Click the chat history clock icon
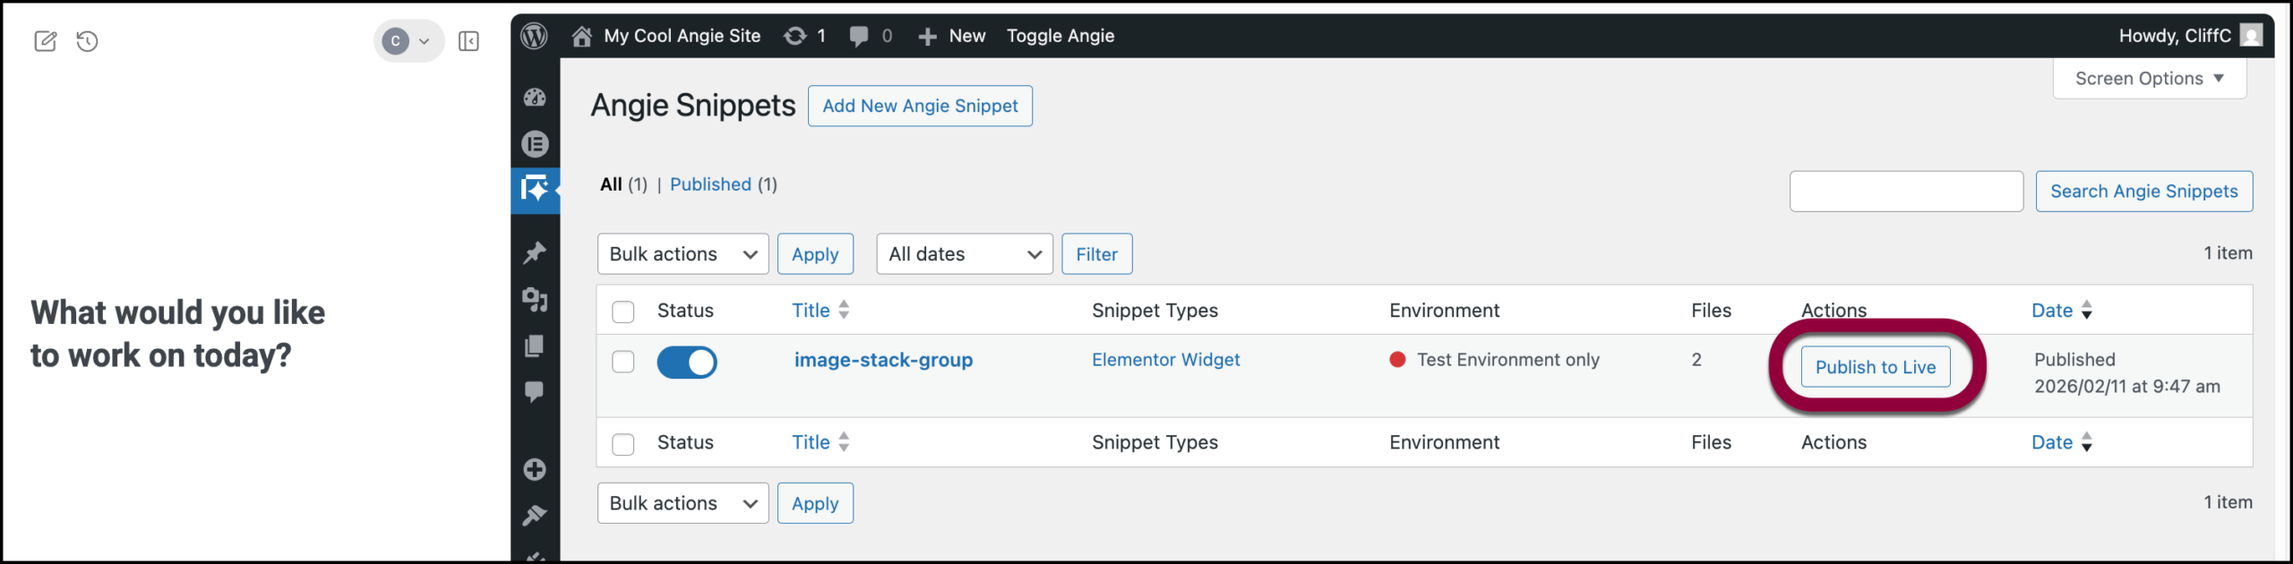Viewport: 2293px width, 564px height. tap(87, 41)
